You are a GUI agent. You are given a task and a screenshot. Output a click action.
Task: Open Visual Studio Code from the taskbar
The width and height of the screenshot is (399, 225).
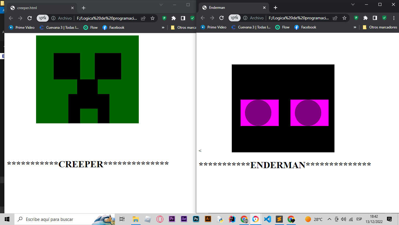click(x=267, y=219)
